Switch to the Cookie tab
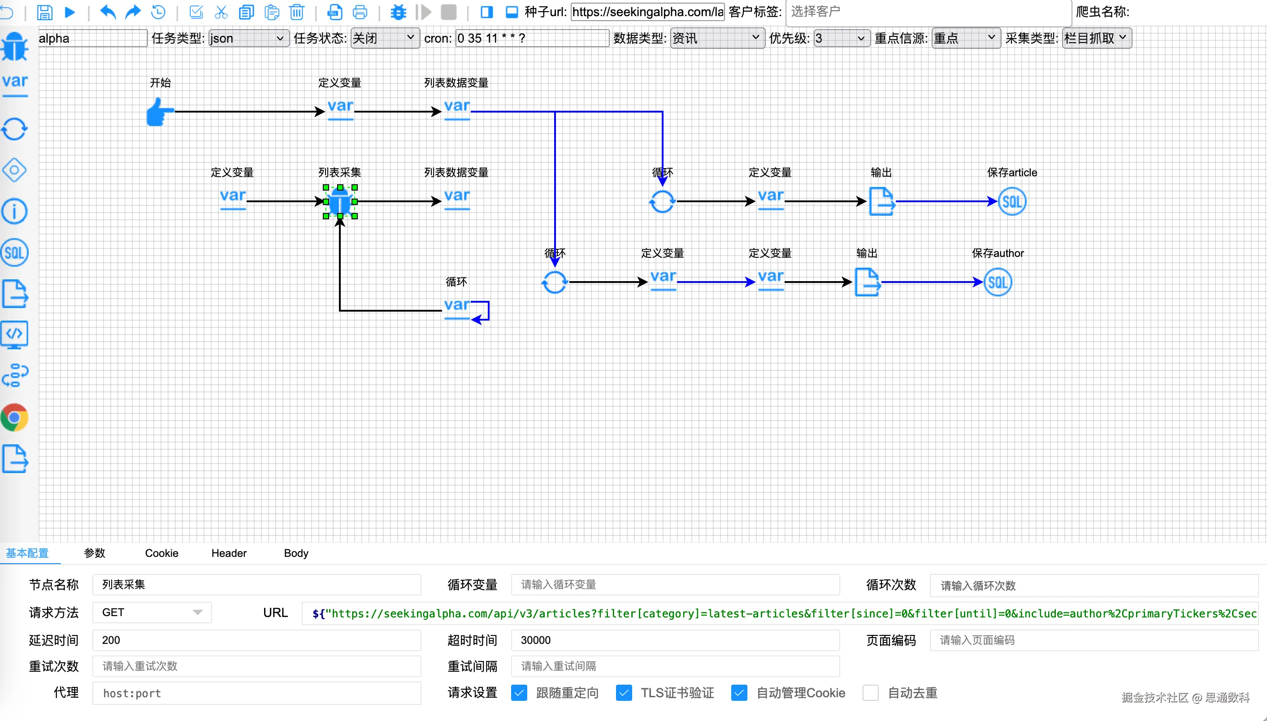The height and width of the screenshot is (721, 1267). click(x=161, y=553)
